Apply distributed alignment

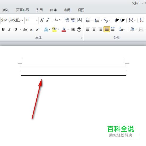(113, 29)
